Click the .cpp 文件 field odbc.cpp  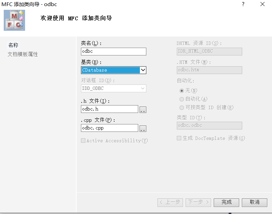[110, 128]
